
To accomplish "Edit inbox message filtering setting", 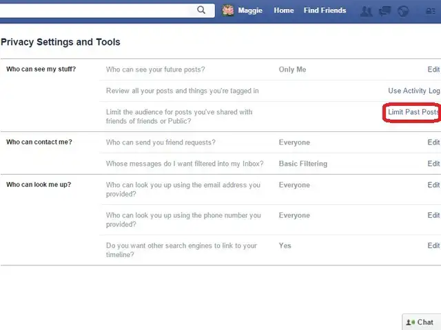I will tap(433, 164).
